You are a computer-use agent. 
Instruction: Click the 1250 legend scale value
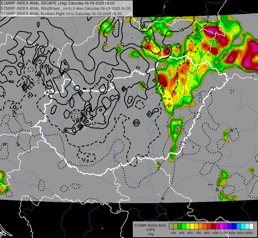tap(215, 233)
